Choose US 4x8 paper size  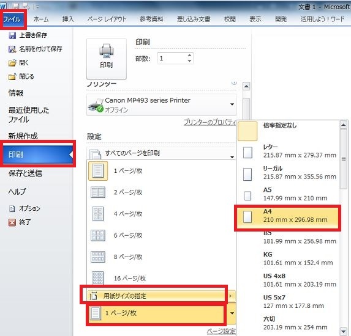point(288,280)
